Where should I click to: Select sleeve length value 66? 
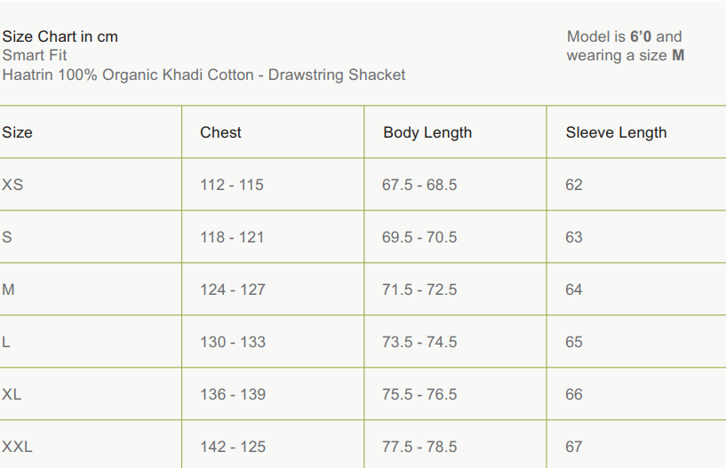coord(574,394)
